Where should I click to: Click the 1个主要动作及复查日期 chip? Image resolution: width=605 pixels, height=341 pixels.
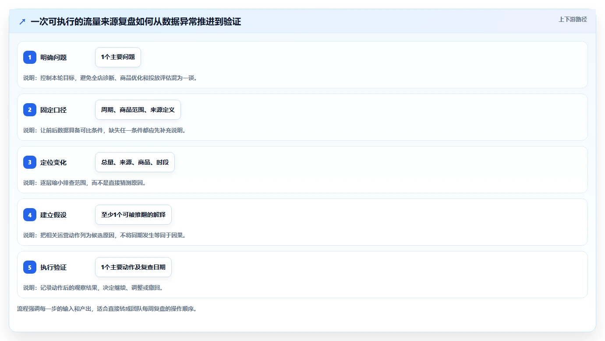(133, 267)
